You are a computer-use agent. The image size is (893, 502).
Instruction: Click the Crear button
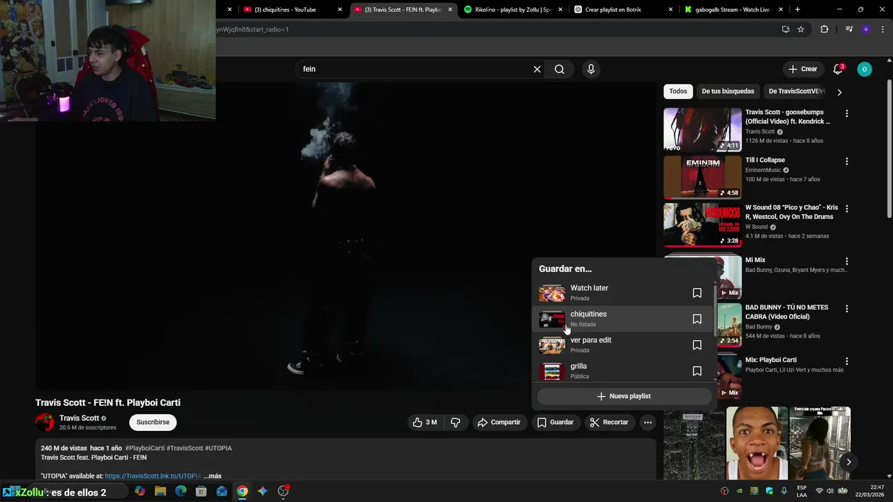pos(802,69)
